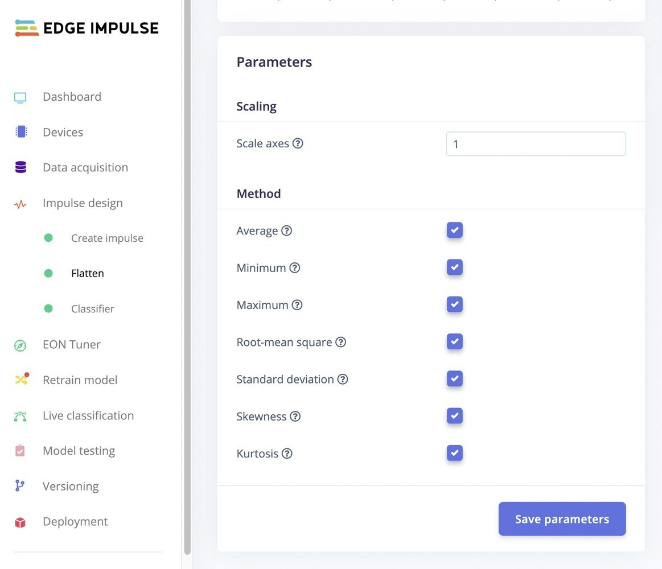Toggle the Minimum method checkbox
Viewport: 662px width, 569px height.
(x=455, y=267)
